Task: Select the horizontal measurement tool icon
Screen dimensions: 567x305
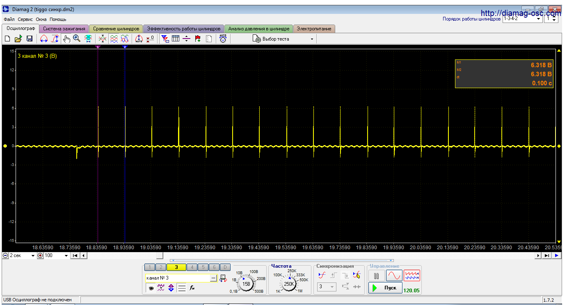Action: click(x=44, y=39)
